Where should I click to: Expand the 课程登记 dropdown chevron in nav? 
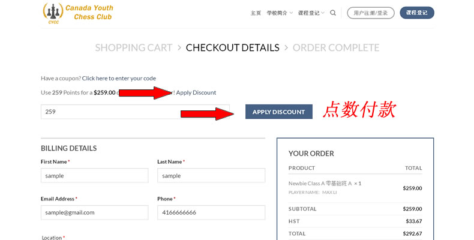coord(323,13)
